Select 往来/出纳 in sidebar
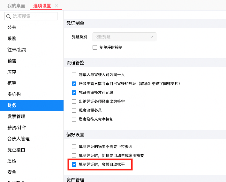 click(17, 50)
